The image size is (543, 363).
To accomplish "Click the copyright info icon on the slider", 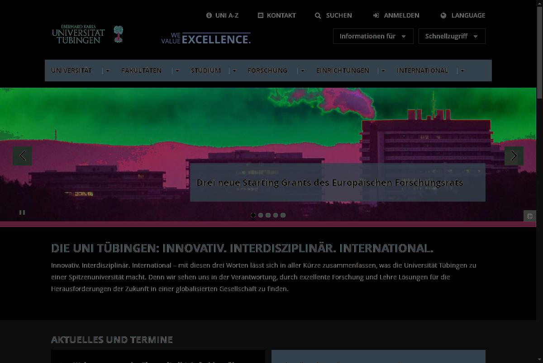I will coord(530,216).
